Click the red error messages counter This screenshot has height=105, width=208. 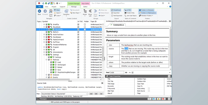pyautogui.click(x=164, y=99)
